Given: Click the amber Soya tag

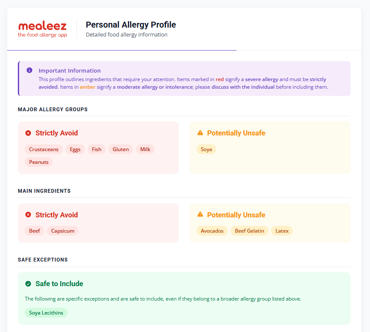Looking at the screenshot, I should [206, 149].
